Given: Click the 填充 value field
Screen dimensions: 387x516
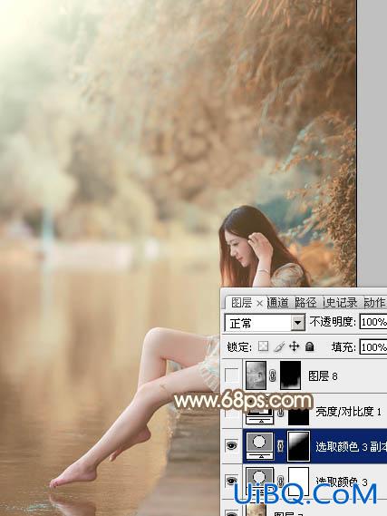Looking at the screenshot, I should click(x=373, y=346).
